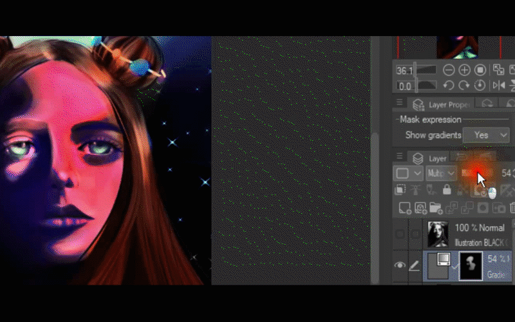Create a new layer folder

tap(436, 208)
